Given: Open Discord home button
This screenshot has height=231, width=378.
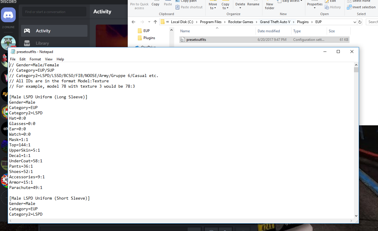Looking at the screenshot, I should point(8,15).
